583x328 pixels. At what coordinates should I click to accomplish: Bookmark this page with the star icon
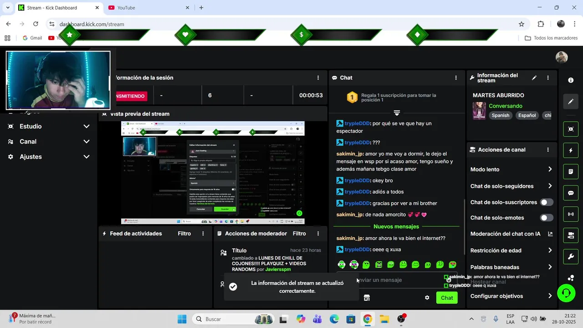[x=522, y=24]
